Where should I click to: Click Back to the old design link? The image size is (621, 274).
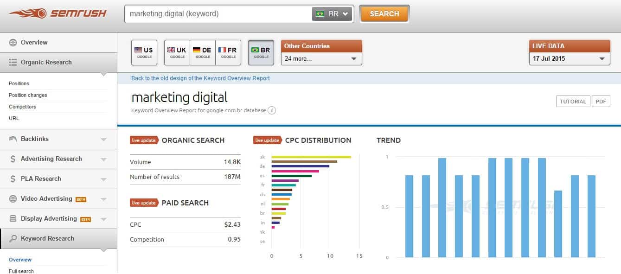[200, 78]
